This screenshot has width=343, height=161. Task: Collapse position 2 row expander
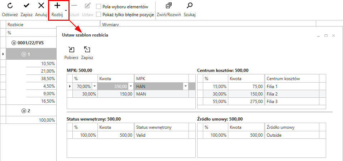(24, 111)
